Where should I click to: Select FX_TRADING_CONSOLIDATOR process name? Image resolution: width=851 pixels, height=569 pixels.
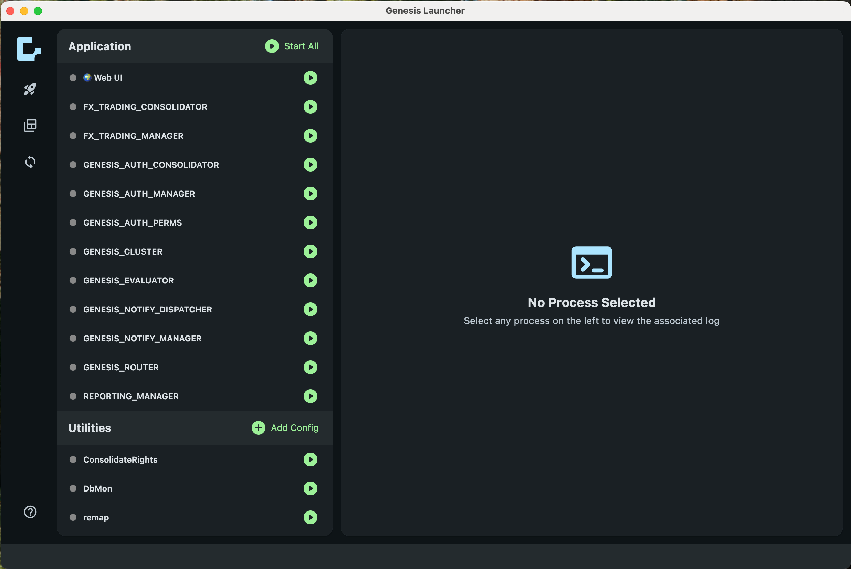click(145, 107)
